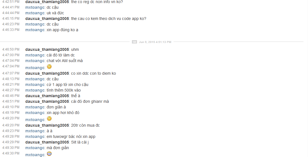The image size is (308, 157).
Task: Click dauxua_thamlang2005 name beside 'uhm'
Action: coord(47,50)
